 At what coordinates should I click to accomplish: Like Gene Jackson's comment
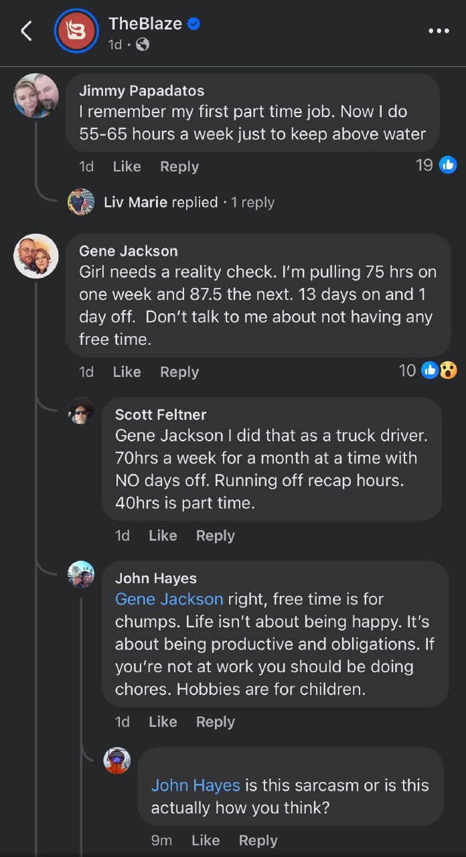pyautogui.click(x=127, y=372)
